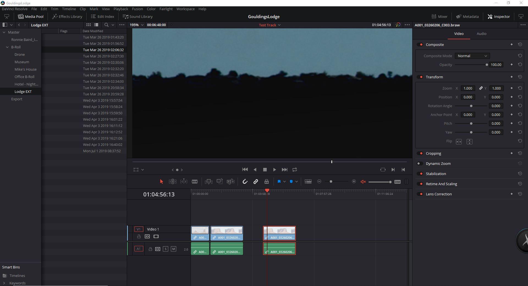Select the arrow Selection Mode tool
Viewport: 528px width, 286px height.
point(161,182)
